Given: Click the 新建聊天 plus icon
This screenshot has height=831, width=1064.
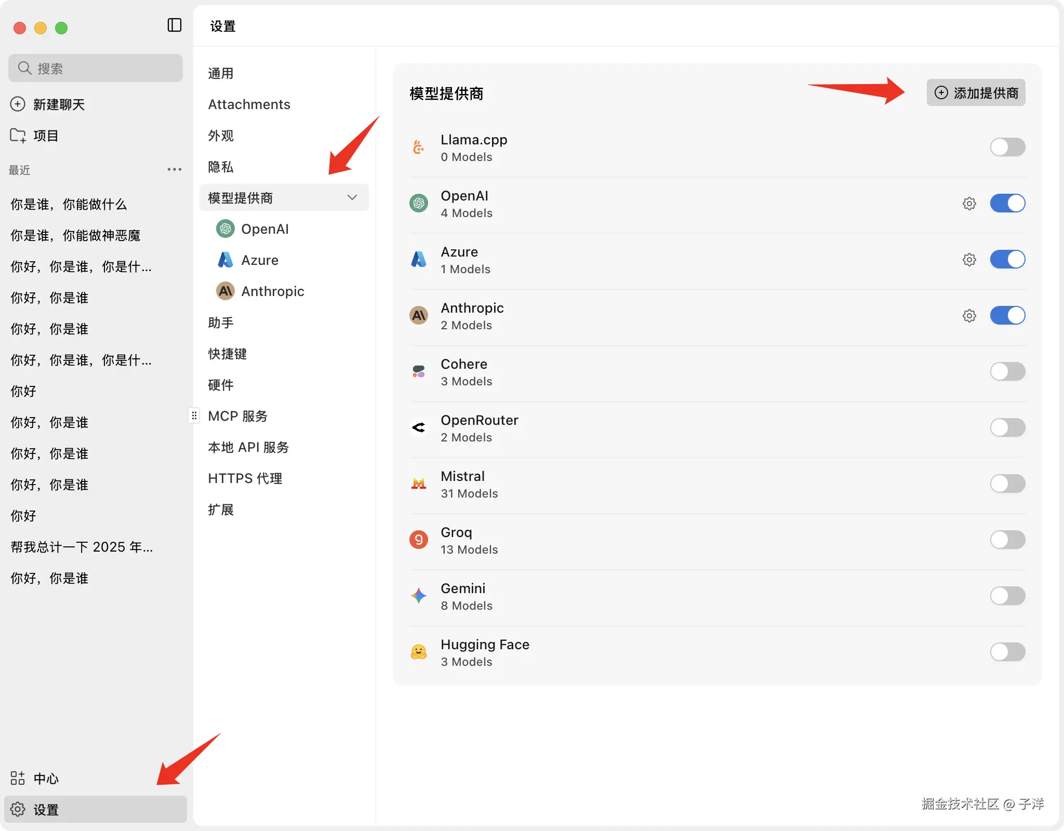Looking at the screenshot, I should pyautogui.click(x=18, y=104).
